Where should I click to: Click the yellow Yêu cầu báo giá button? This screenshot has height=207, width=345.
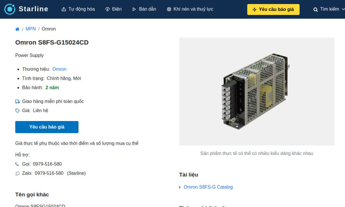[x=273, y=9]
